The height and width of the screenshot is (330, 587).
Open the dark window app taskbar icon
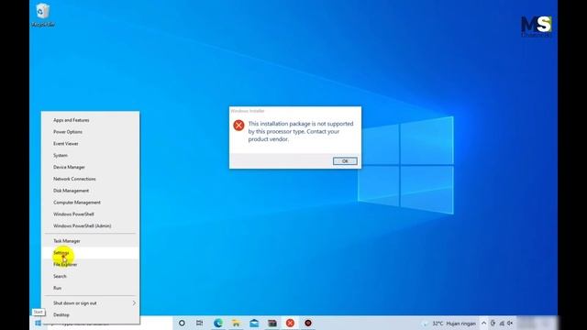pyautogui.click(x=272, y=323)
